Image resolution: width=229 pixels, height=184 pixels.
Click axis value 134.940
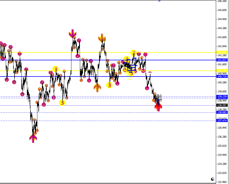click(222, 155)
